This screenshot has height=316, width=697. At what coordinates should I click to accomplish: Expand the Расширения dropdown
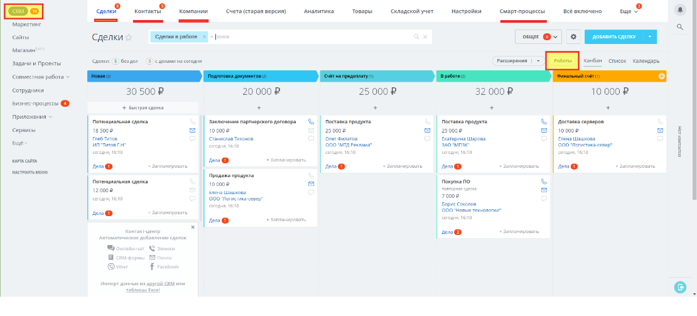538,61
